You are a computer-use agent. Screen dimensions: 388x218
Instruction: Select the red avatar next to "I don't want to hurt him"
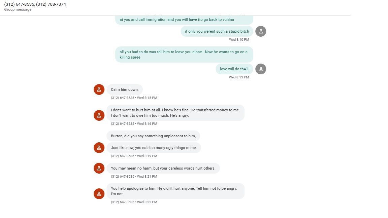tap(99, 115)
